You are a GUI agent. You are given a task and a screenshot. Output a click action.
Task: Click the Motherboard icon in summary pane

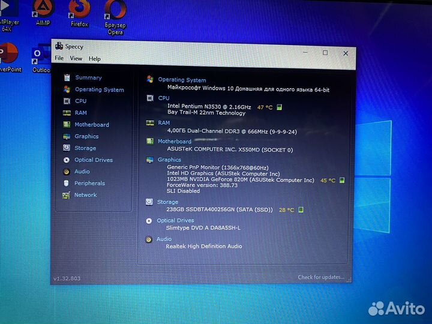pyautogui.click(x=150, y=142)
